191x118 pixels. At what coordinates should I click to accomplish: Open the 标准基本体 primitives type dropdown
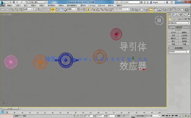click(179, 23)
